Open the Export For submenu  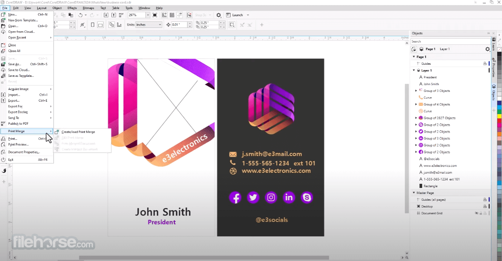26,106
